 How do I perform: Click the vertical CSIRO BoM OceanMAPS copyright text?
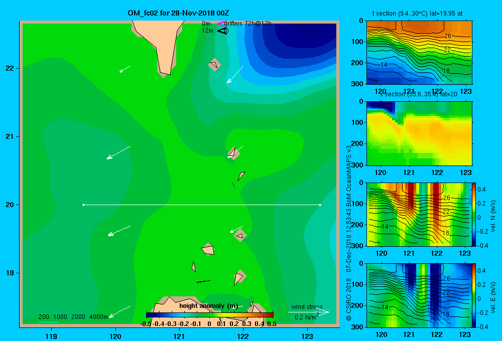point(349,233)
